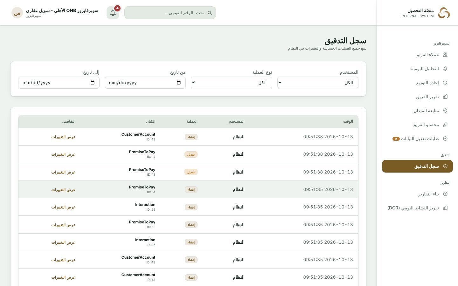This screenshot has height=286, width=458.
Task: Click the التحاليل اليومية bell icon
Action: click(445, 69)
